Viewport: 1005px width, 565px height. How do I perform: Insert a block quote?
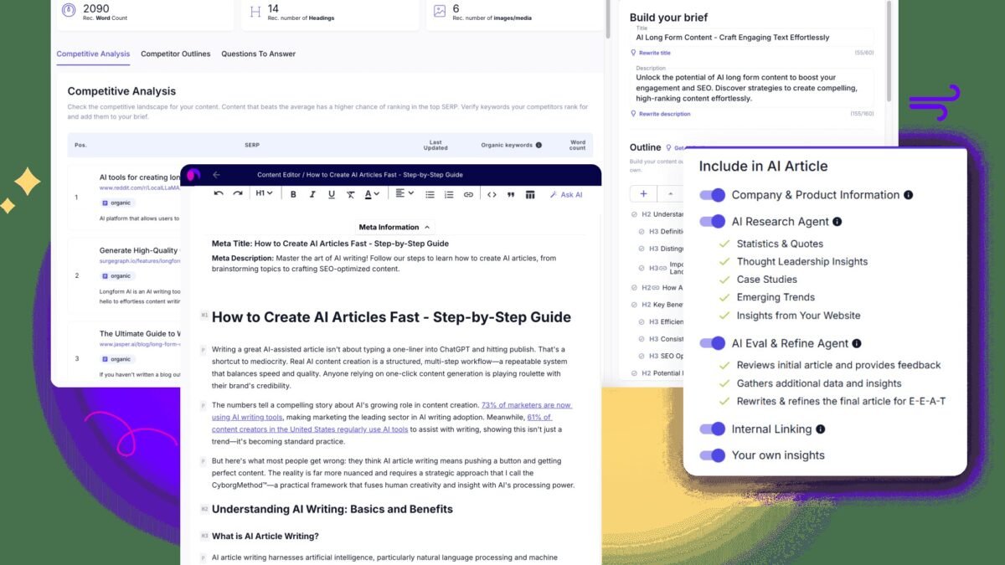pyautogui.click(x=511, y=194)
